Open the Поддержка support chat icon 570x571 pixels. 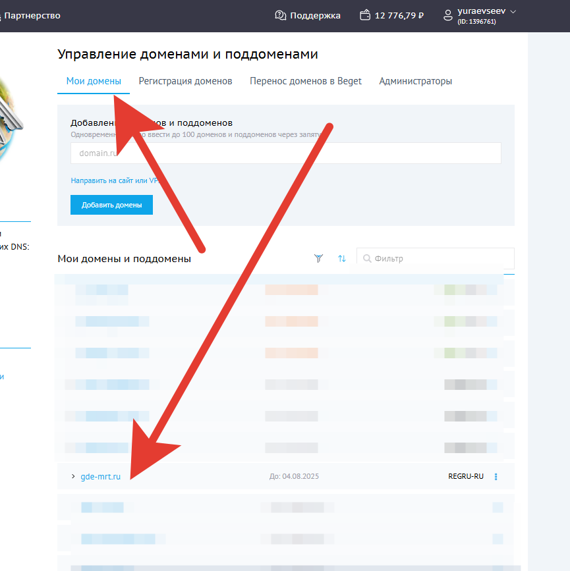click(281, 15)
